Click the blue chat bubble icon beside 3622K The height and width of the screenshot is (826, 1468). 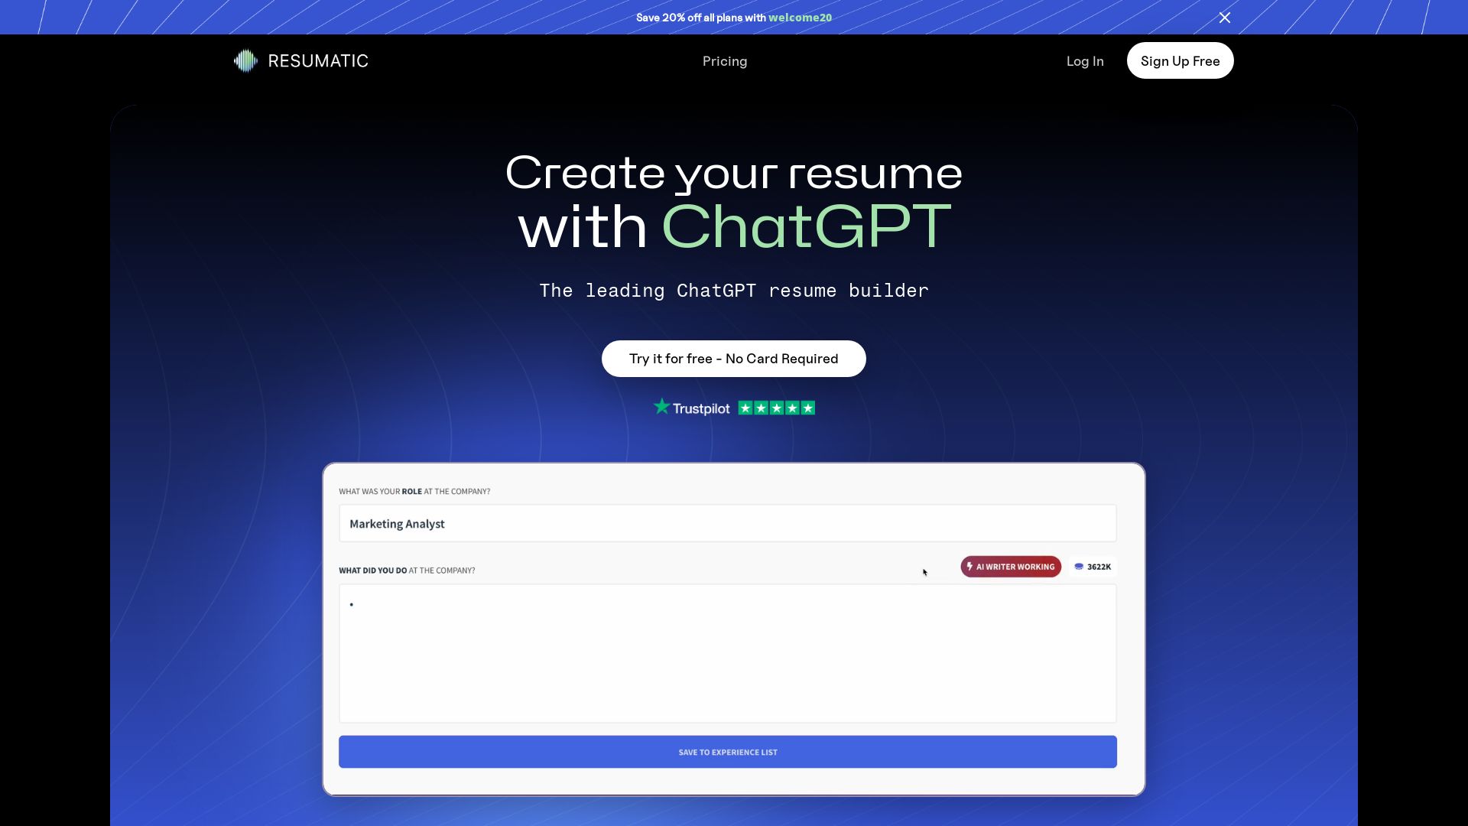click(x=1078, y=567)
